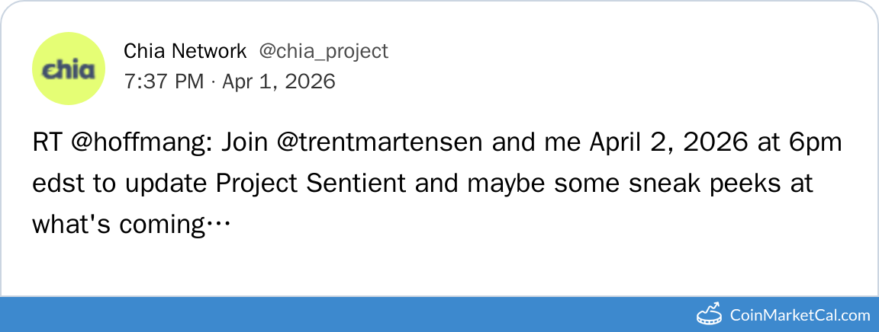Screen dimensions: 879x332
Task: Click the Chia Network avatar logo
Action: 69,69
